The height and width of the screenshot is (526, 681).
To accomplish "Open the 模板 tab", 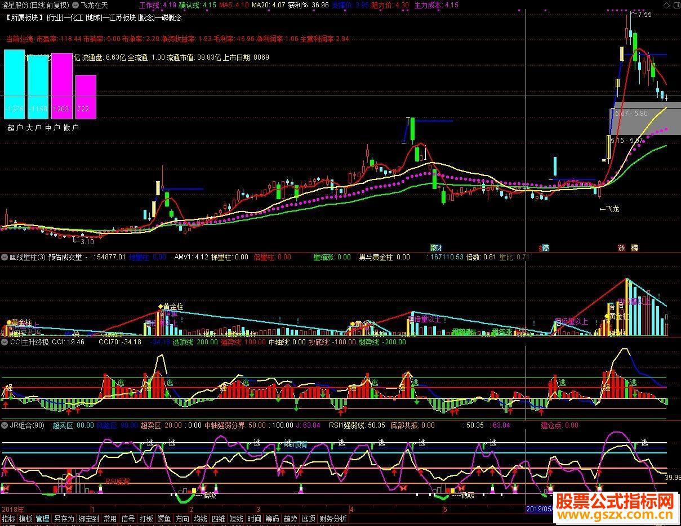I will coord(26,519).
